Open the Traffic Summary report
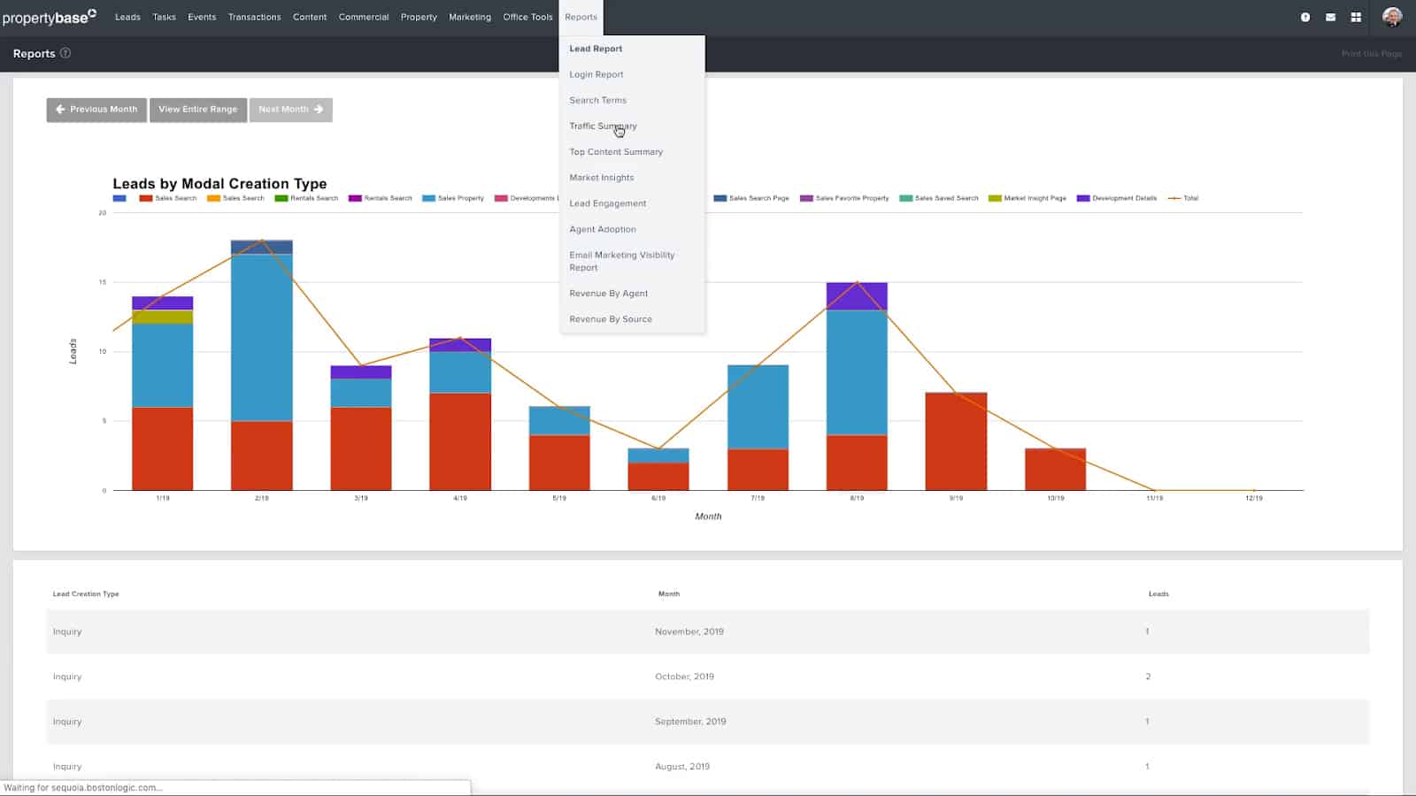 click(x=603, y=126)
